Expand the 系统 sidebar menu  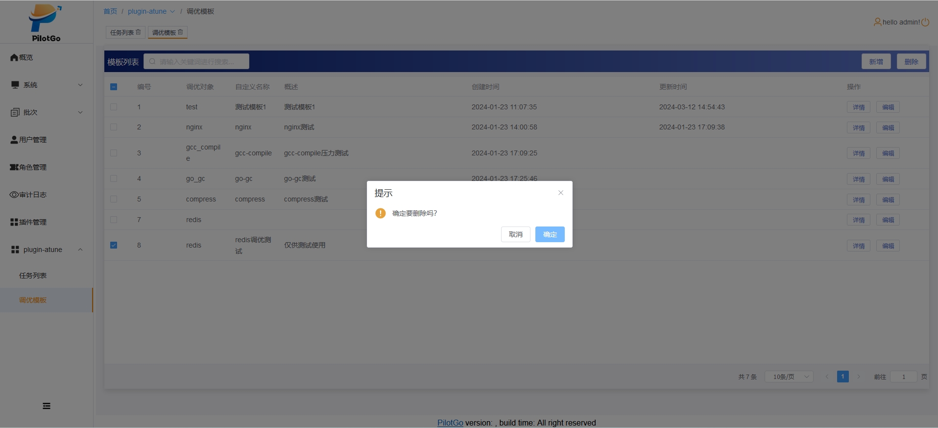click(47, 85)
